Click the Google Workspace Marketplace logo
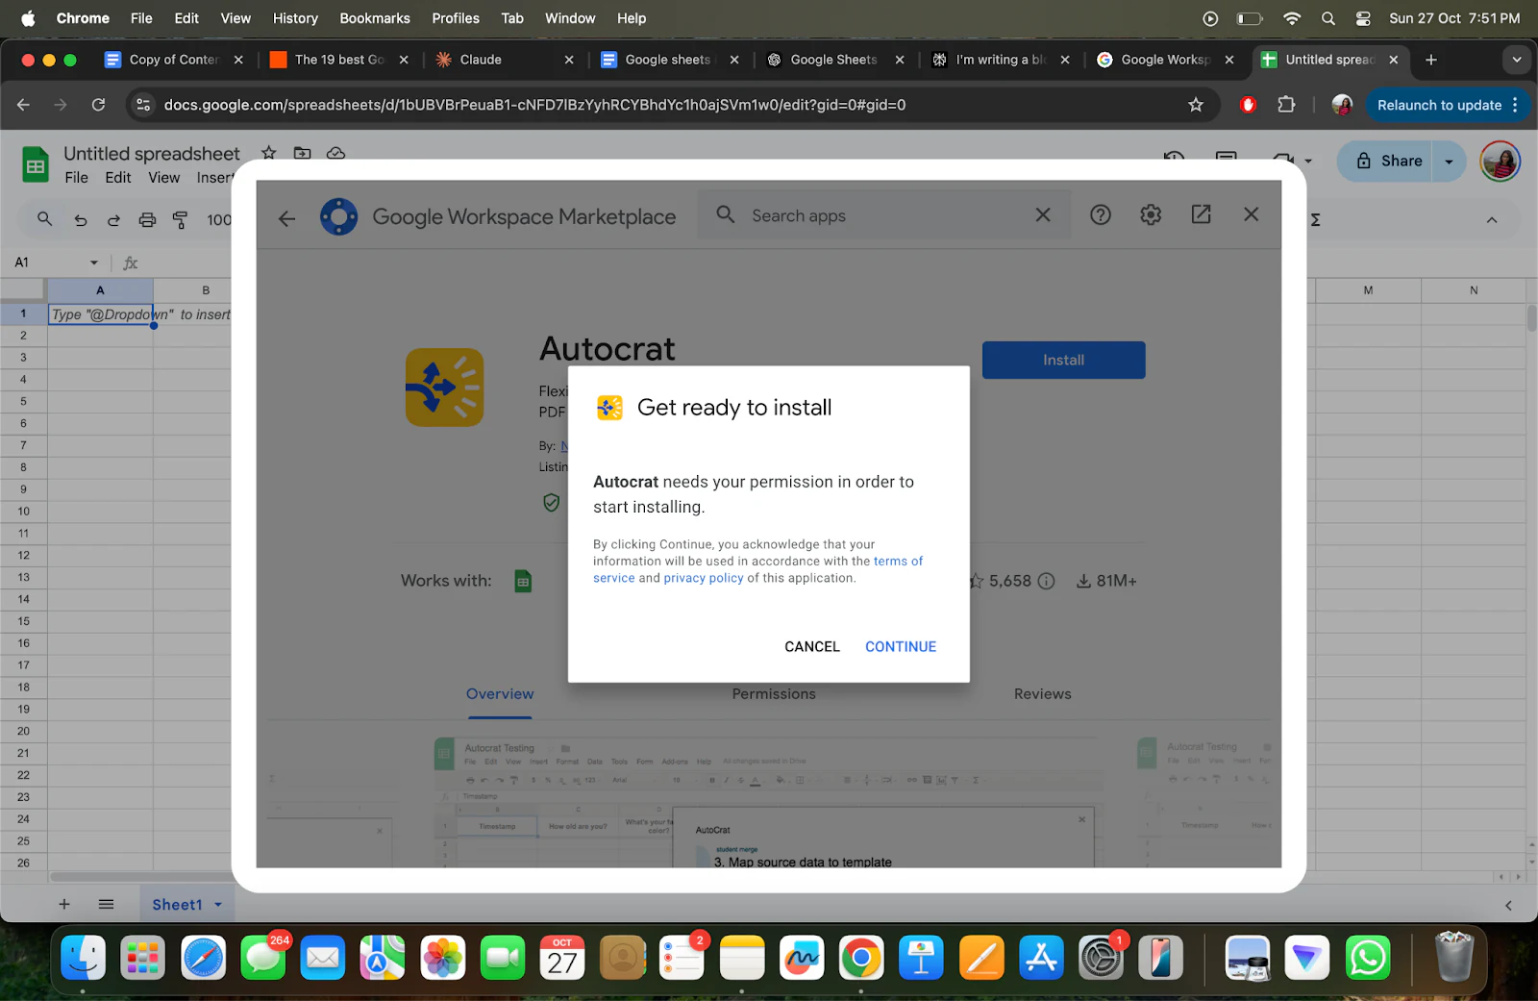Image resolution: width=1538 pixels, height=1001 pixels. click(x=338, y=216)
